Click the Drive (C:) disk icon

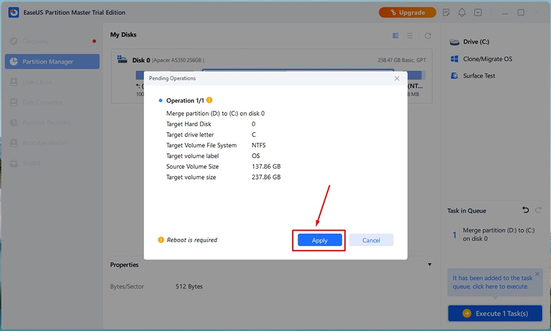tap(455, 42)
